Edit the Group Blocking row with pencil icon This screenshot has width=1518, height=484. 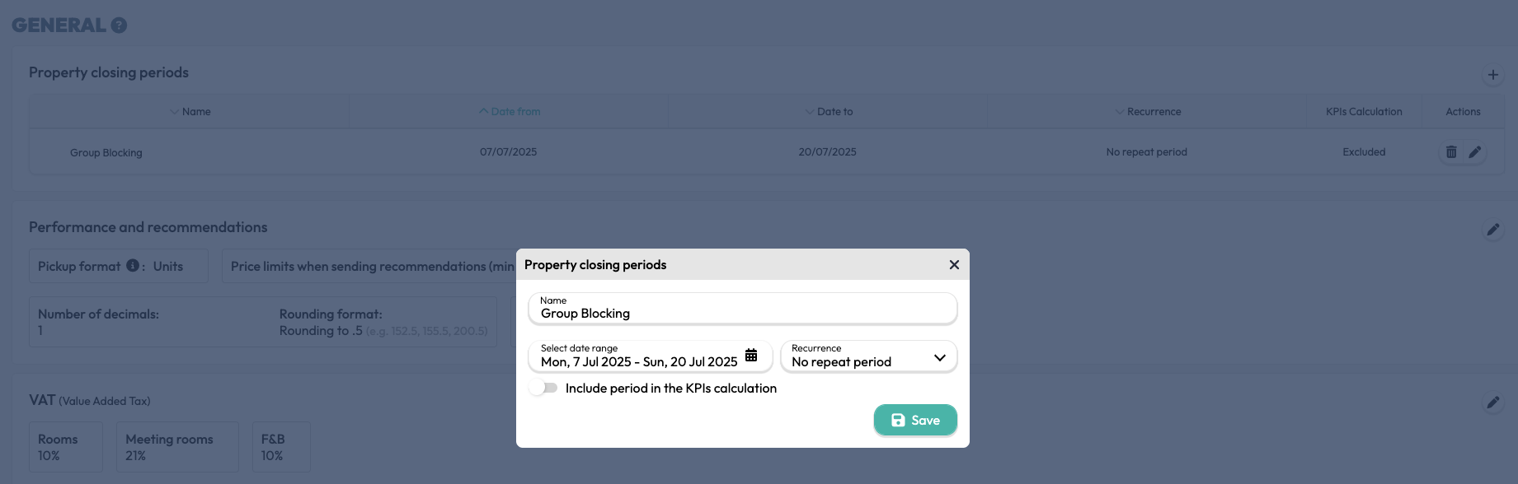pos(1475,152)
